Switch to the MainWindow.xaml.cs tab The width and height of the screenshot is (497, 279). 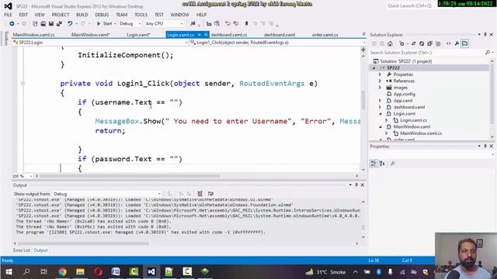pos(33,35)
